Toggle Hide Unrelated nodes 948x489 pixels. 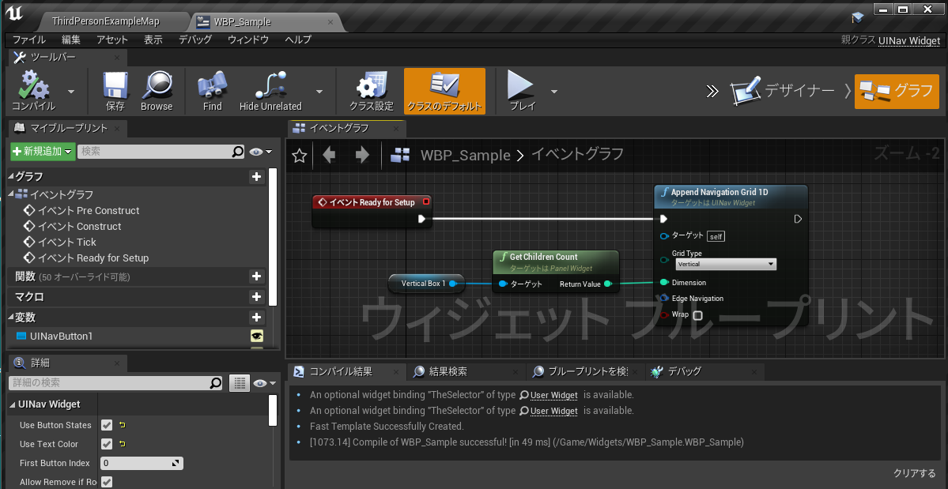coord(270,91)
